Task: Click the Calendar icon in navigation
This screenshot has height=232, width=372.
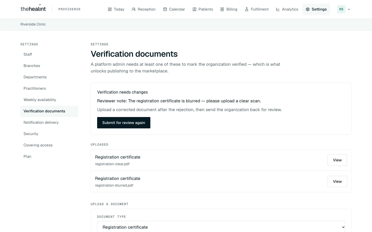Action: pyautogui.click(x=165, y=9)
